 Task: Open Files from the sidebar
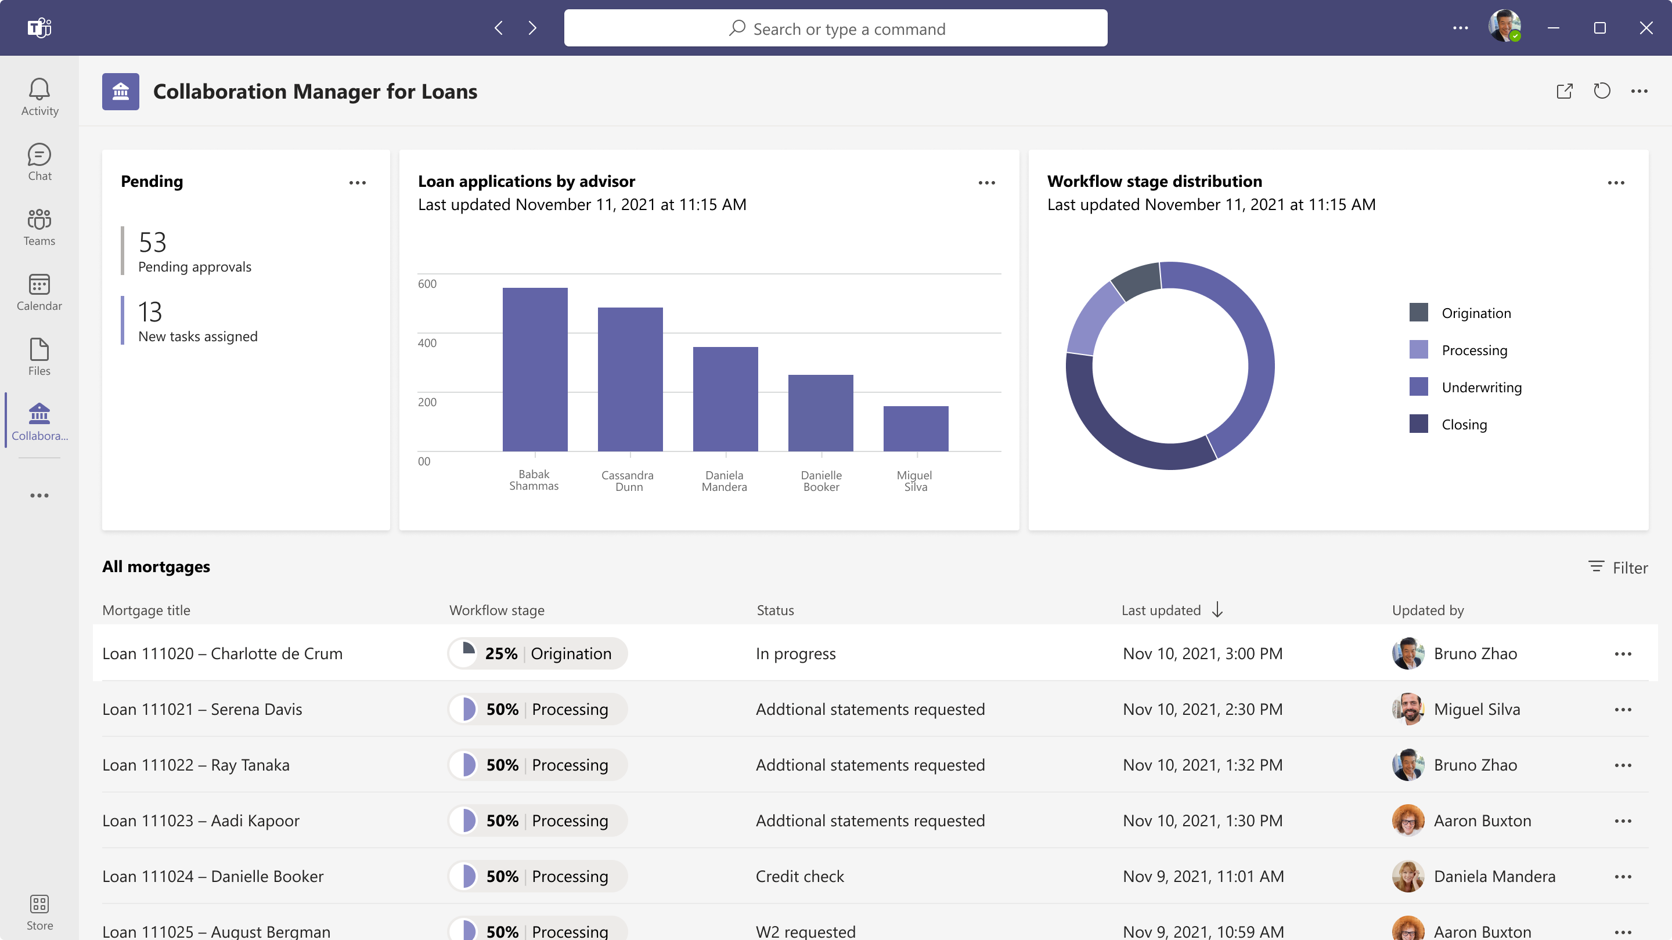(39, 356)
